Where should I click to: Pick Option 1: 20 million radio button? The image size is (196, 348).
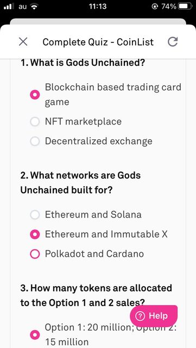[x=35, y=335]
